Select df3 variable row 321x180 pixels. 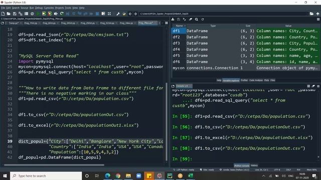[246, 43]
